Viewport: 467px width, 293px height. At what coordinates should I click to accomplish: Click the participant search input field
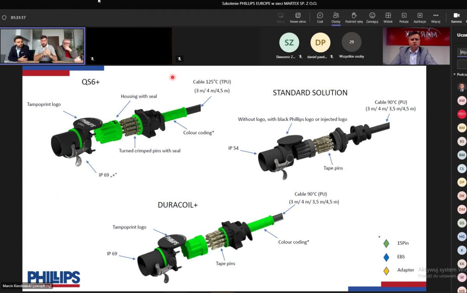pos(462,52)
